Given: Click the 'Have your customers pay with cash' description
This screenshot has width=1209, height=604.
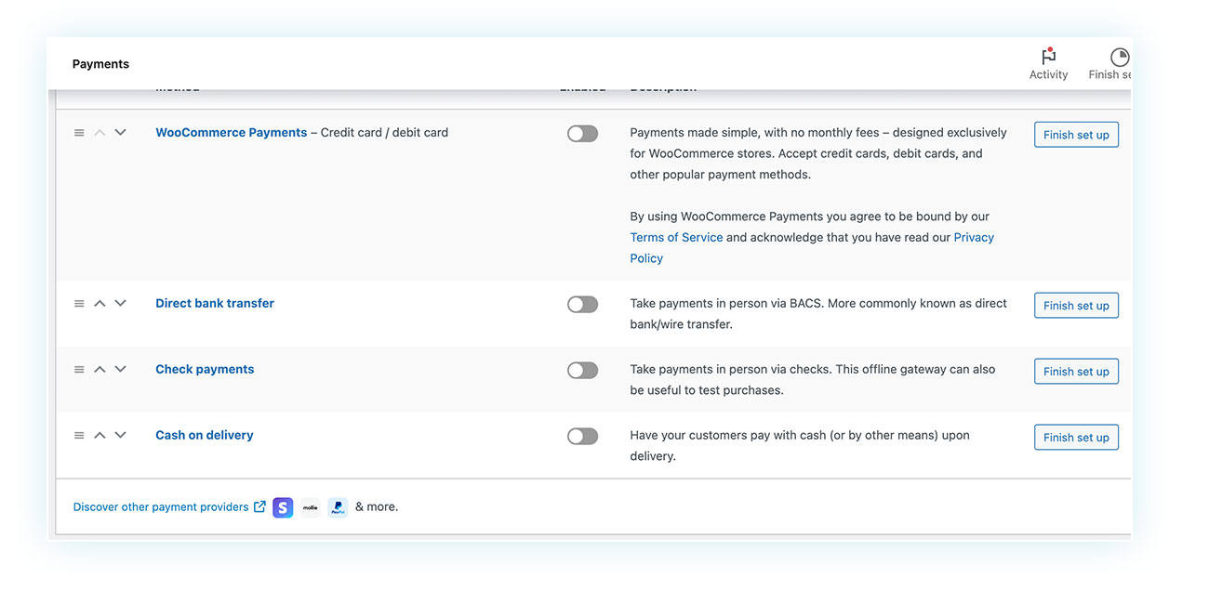Looking at the screenshot, I should click(x=800, y=446).
